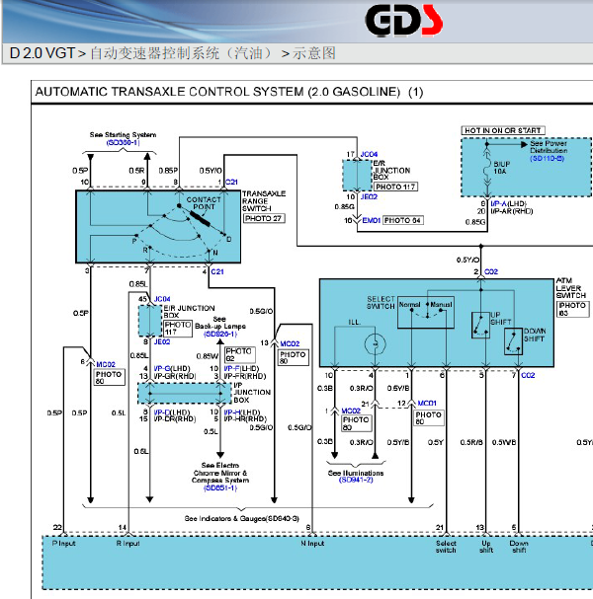Click the HOT IN ON OR START label
Screen dimensions: 593x599
coord(503,130)
